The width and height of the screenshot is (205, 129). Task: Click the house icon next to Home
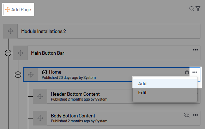44,72
